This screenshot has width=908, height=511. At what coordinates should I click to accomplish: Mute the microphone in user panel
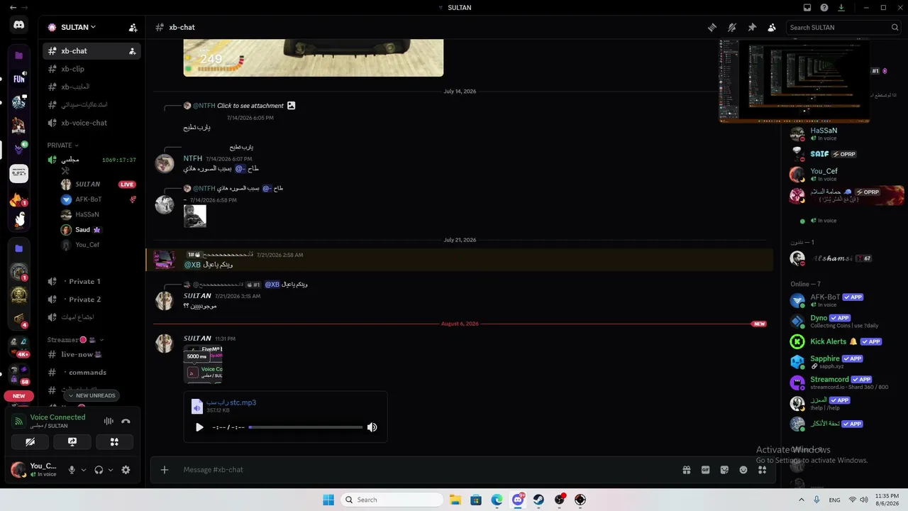click(72, 470)
